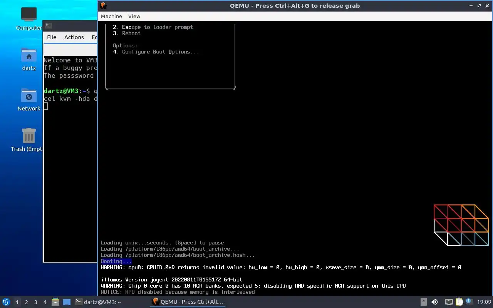493x308 pixels.
Task: Click the '3. Reboot' boot menu line
Action: [x=127, y=33]
